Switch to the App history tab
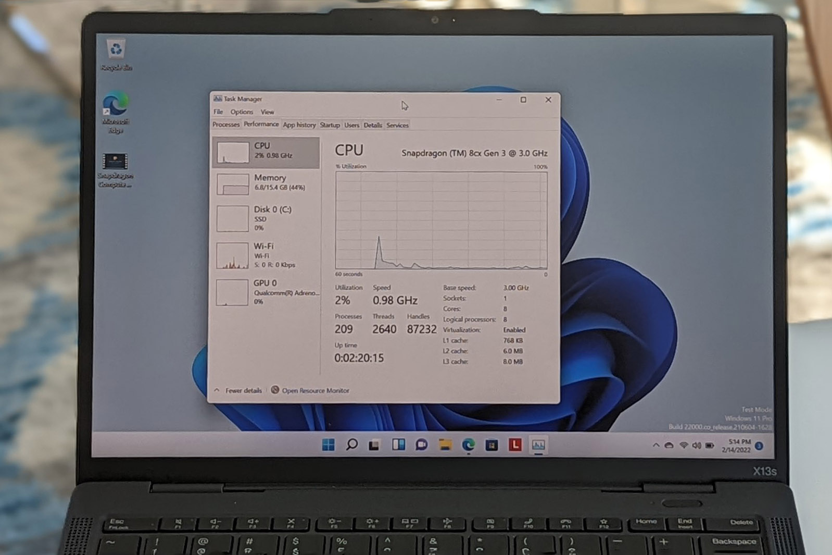The height and width of the screenshot is (555, 832). [299, 125]
